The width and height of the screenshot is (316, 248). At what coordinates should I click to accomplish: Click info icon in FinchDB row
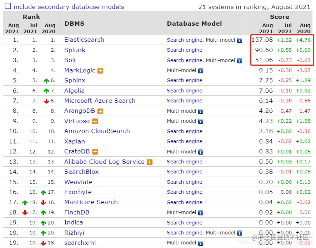pos(201,213)
